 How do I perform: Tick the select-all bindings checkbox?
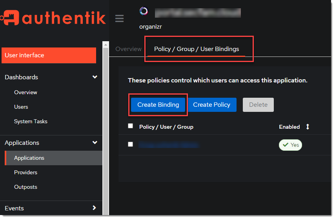pyautogui.click(x=131, y=126)
